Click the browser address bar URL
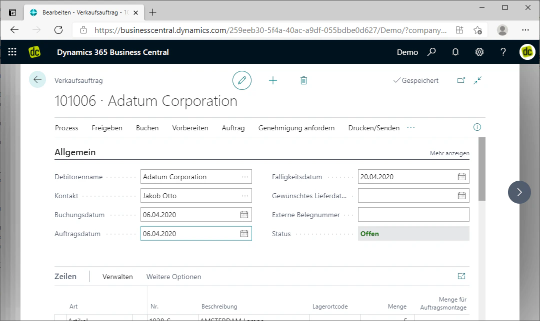Image resolution: width=540 pixels, height=321 pixels. [270, 30]
